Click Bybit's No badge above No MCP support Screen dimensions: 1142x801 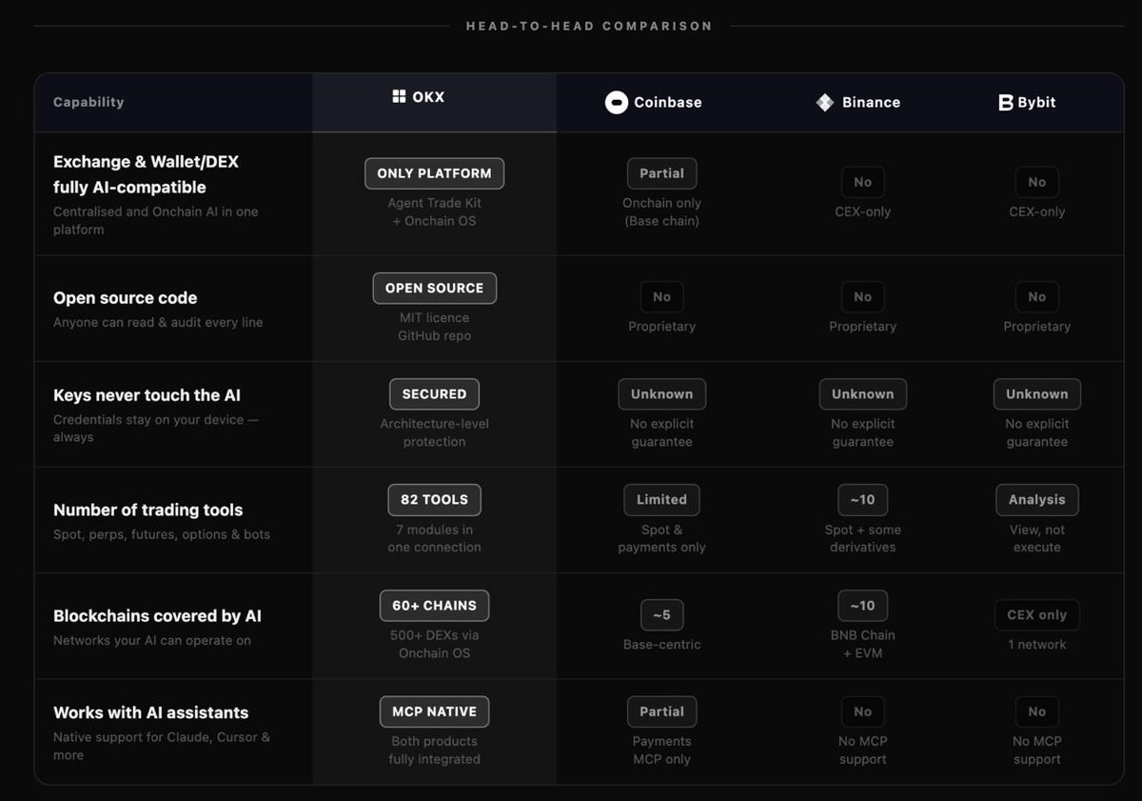(1037, 711)
